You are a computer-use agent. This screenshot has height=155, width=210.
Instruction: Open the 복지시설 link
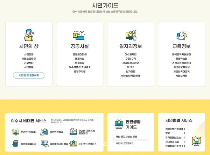pyautogui.click(x=80, y=63)
